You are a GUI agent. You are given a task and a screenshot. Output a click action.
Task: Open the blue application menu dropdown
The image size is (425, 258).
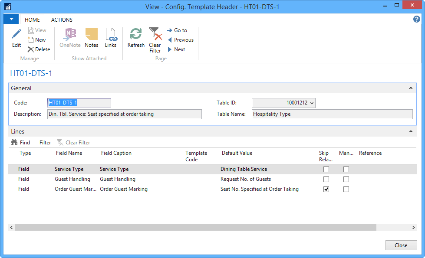(11, 19)
